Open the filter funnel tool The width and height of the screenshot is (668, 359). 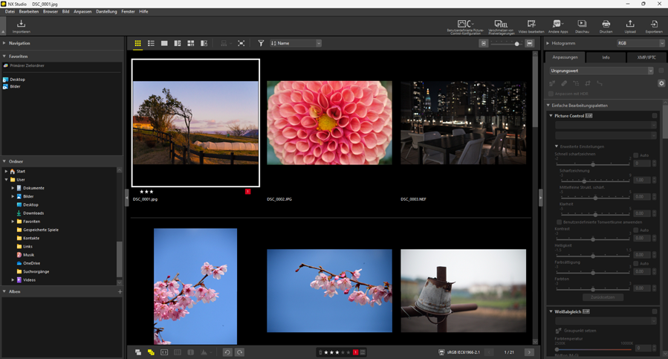tap(261, 44)
